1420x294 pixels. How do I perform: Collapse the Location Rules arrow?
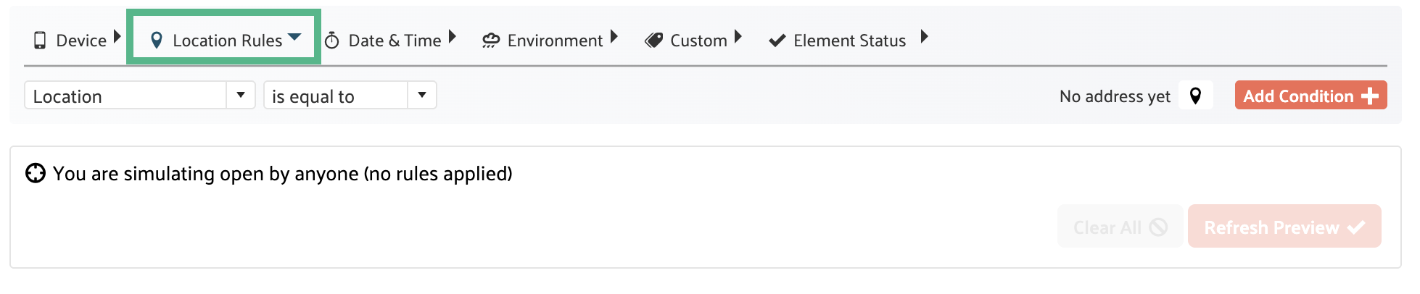294,37
